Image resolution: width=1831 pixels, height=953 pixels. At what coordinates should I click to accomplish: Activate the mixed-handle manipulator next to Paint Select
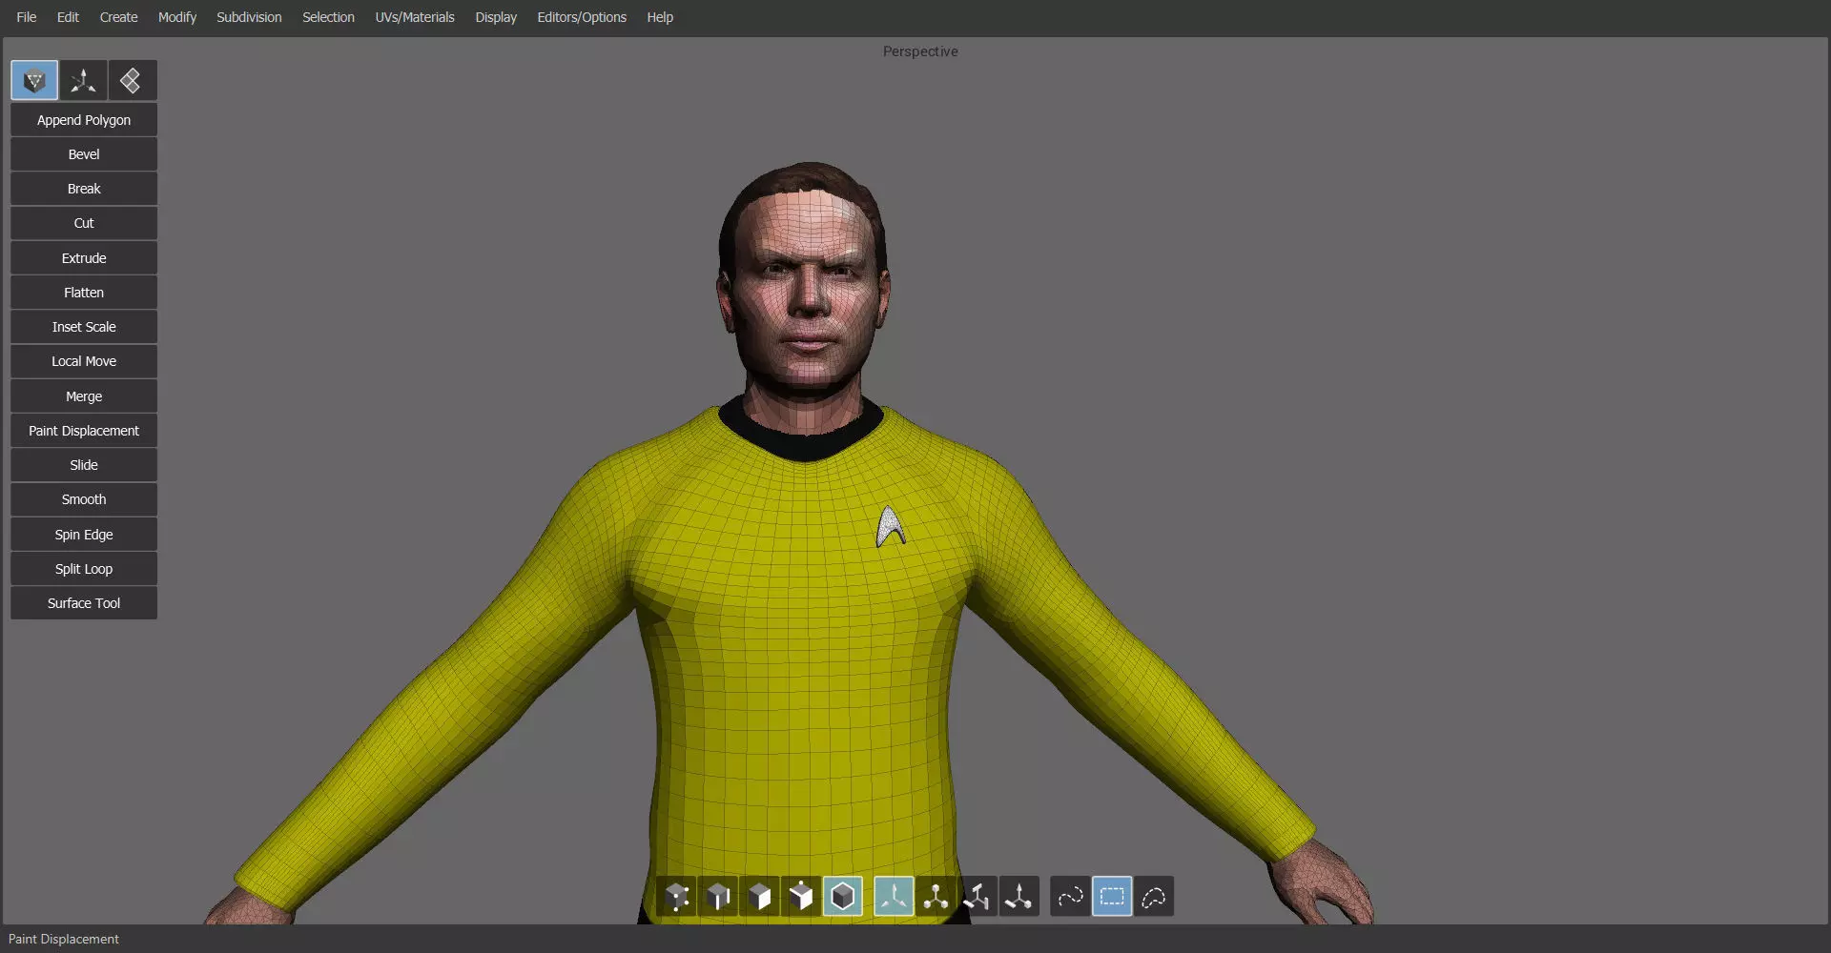pos(1018,897)
